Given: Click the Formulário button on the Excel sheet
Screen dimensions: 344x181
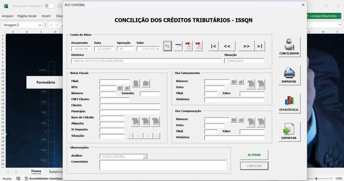Looking at the screenshot, I should [45, 82].
